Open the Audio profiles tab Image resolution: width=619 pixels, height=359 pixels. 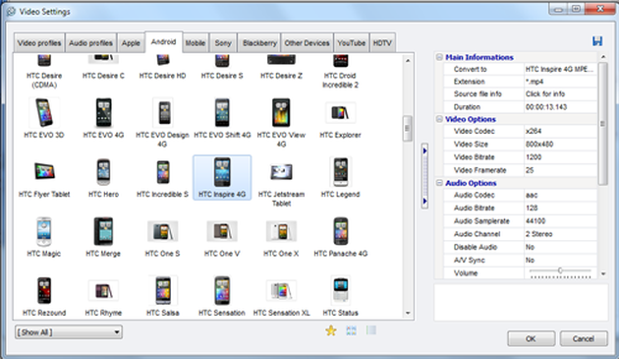90,42
